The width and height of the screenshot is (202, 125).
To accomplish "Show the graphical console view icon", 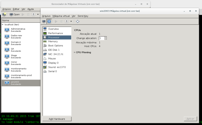I will point(44,21).
